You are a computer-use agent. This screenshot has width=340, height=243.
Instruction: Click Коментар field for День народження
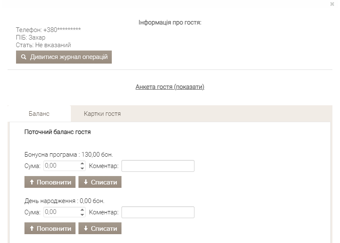[x=158, y=212]
